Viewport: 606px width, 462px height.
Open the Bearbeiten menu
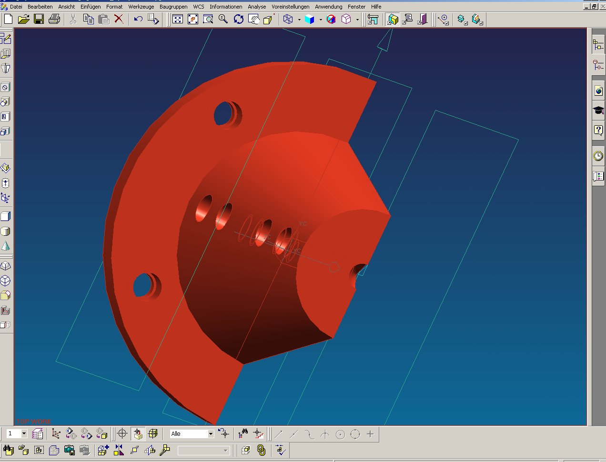pos(40,7)
